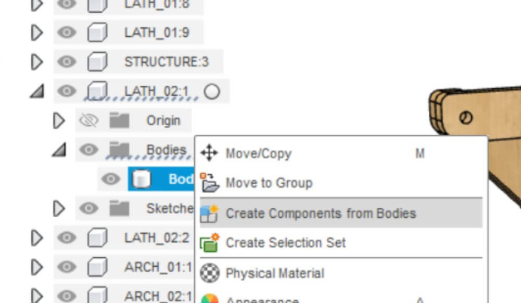Click the Create Components from Bodies icon
The width and height of the screenshot is (521, 303).
tap(209, 213)
